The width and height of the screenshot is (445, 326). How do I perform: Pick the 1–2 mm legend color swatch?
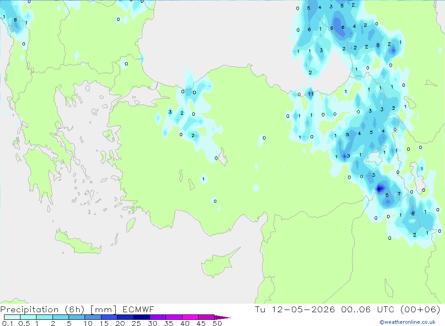coord(44,317)
